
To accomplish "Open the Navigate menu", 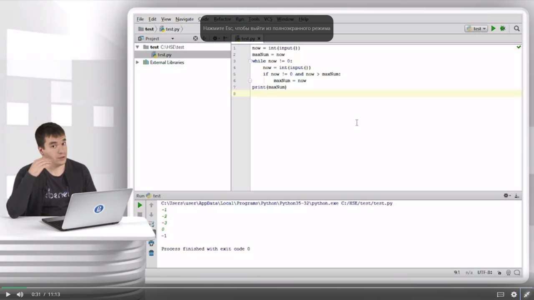I will [184, 19].
